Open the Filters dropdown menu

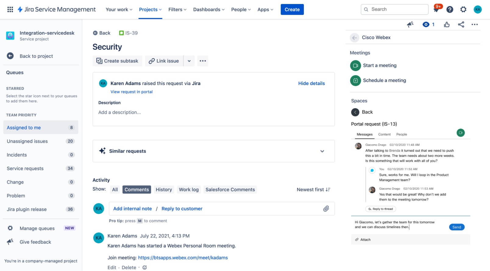click(177, 9)
